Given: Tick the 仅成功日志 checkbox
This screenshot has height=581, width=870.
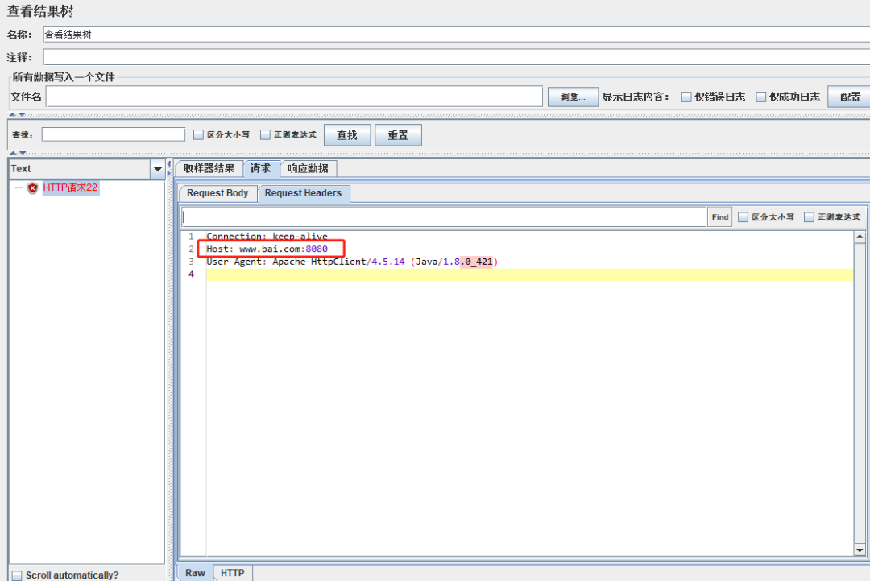Looking at the screenshot, I should [x=760, y=97].
